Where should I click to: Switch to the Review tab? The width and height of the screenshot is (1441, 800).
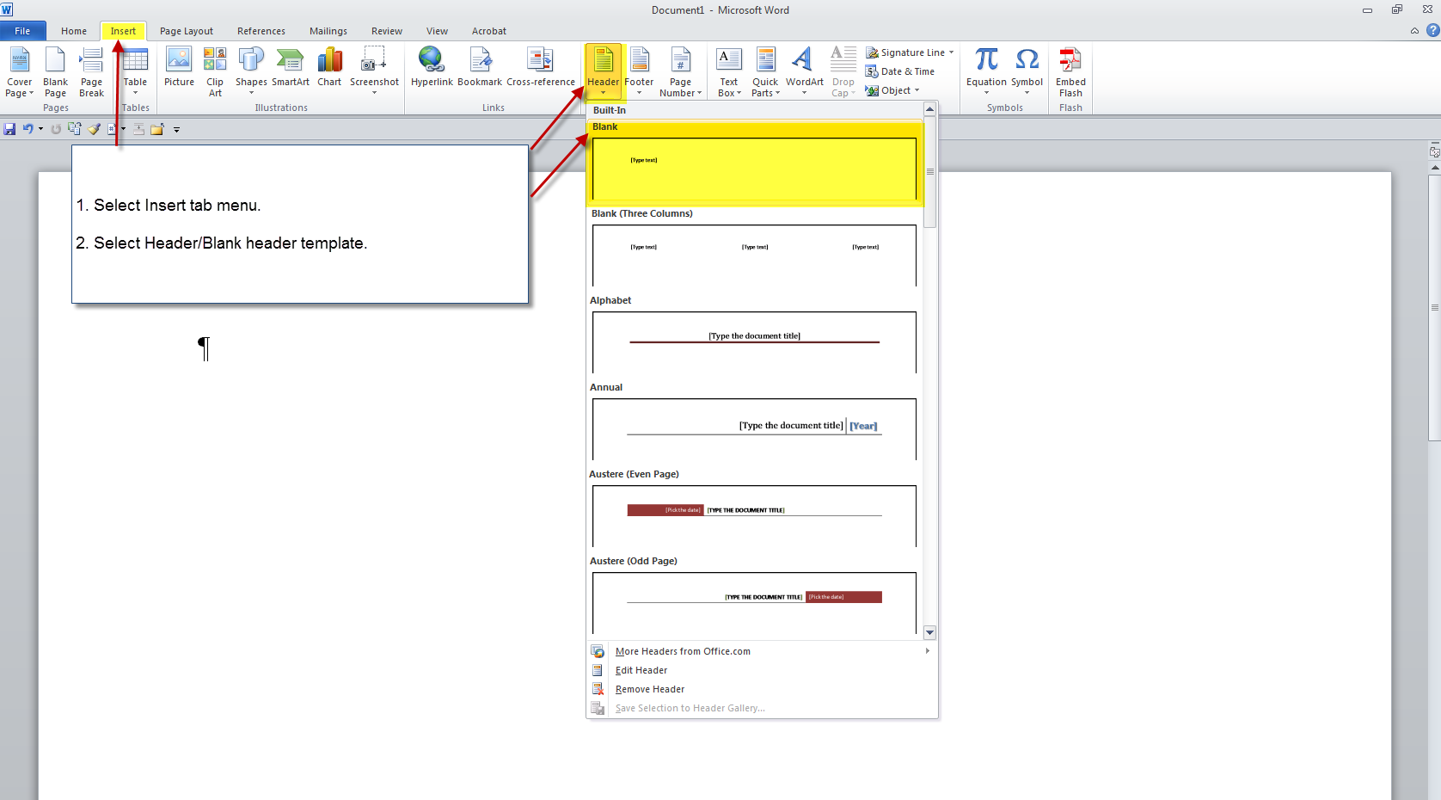click(387, 31)
